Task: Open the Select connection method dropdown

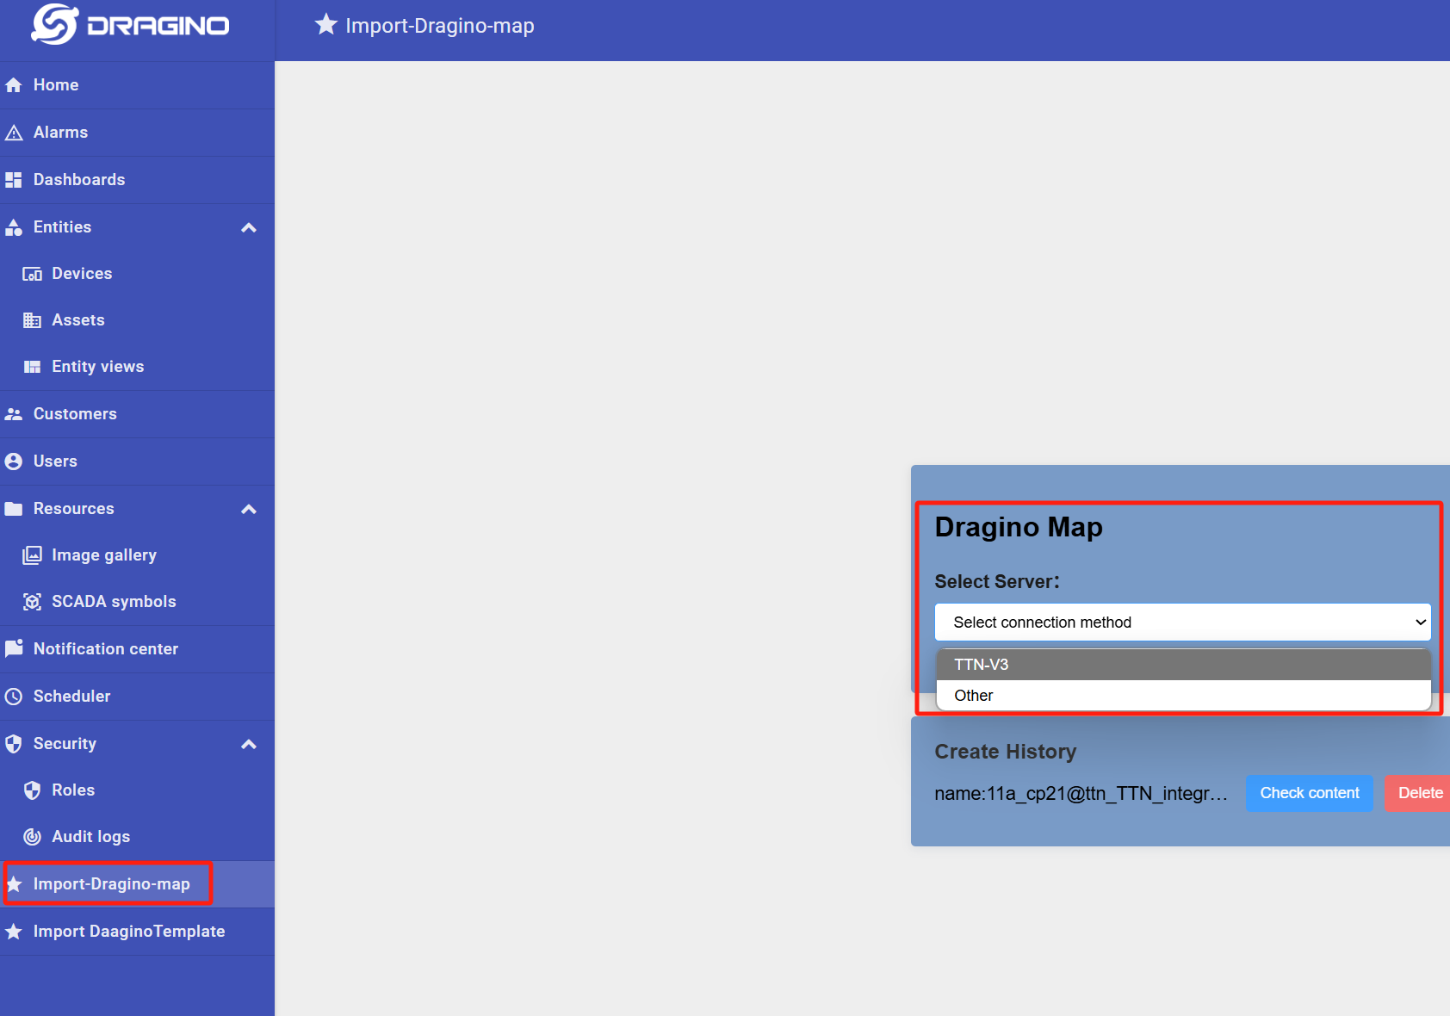Action: [1183, 623]
